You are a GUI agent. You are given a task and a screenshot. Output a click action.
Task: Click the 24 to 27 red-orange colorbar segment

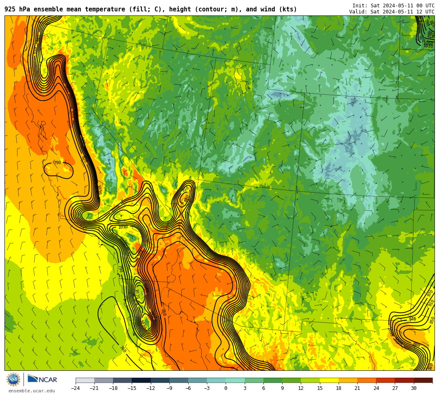tap(385, 380)
